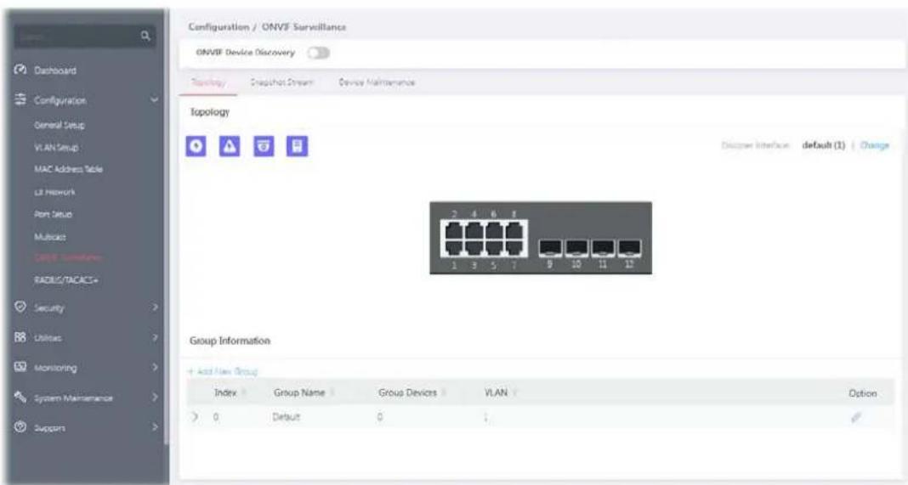This screenshot has height=485, width=908.
Task: Click Add New Group link
Action: [223, 371]
